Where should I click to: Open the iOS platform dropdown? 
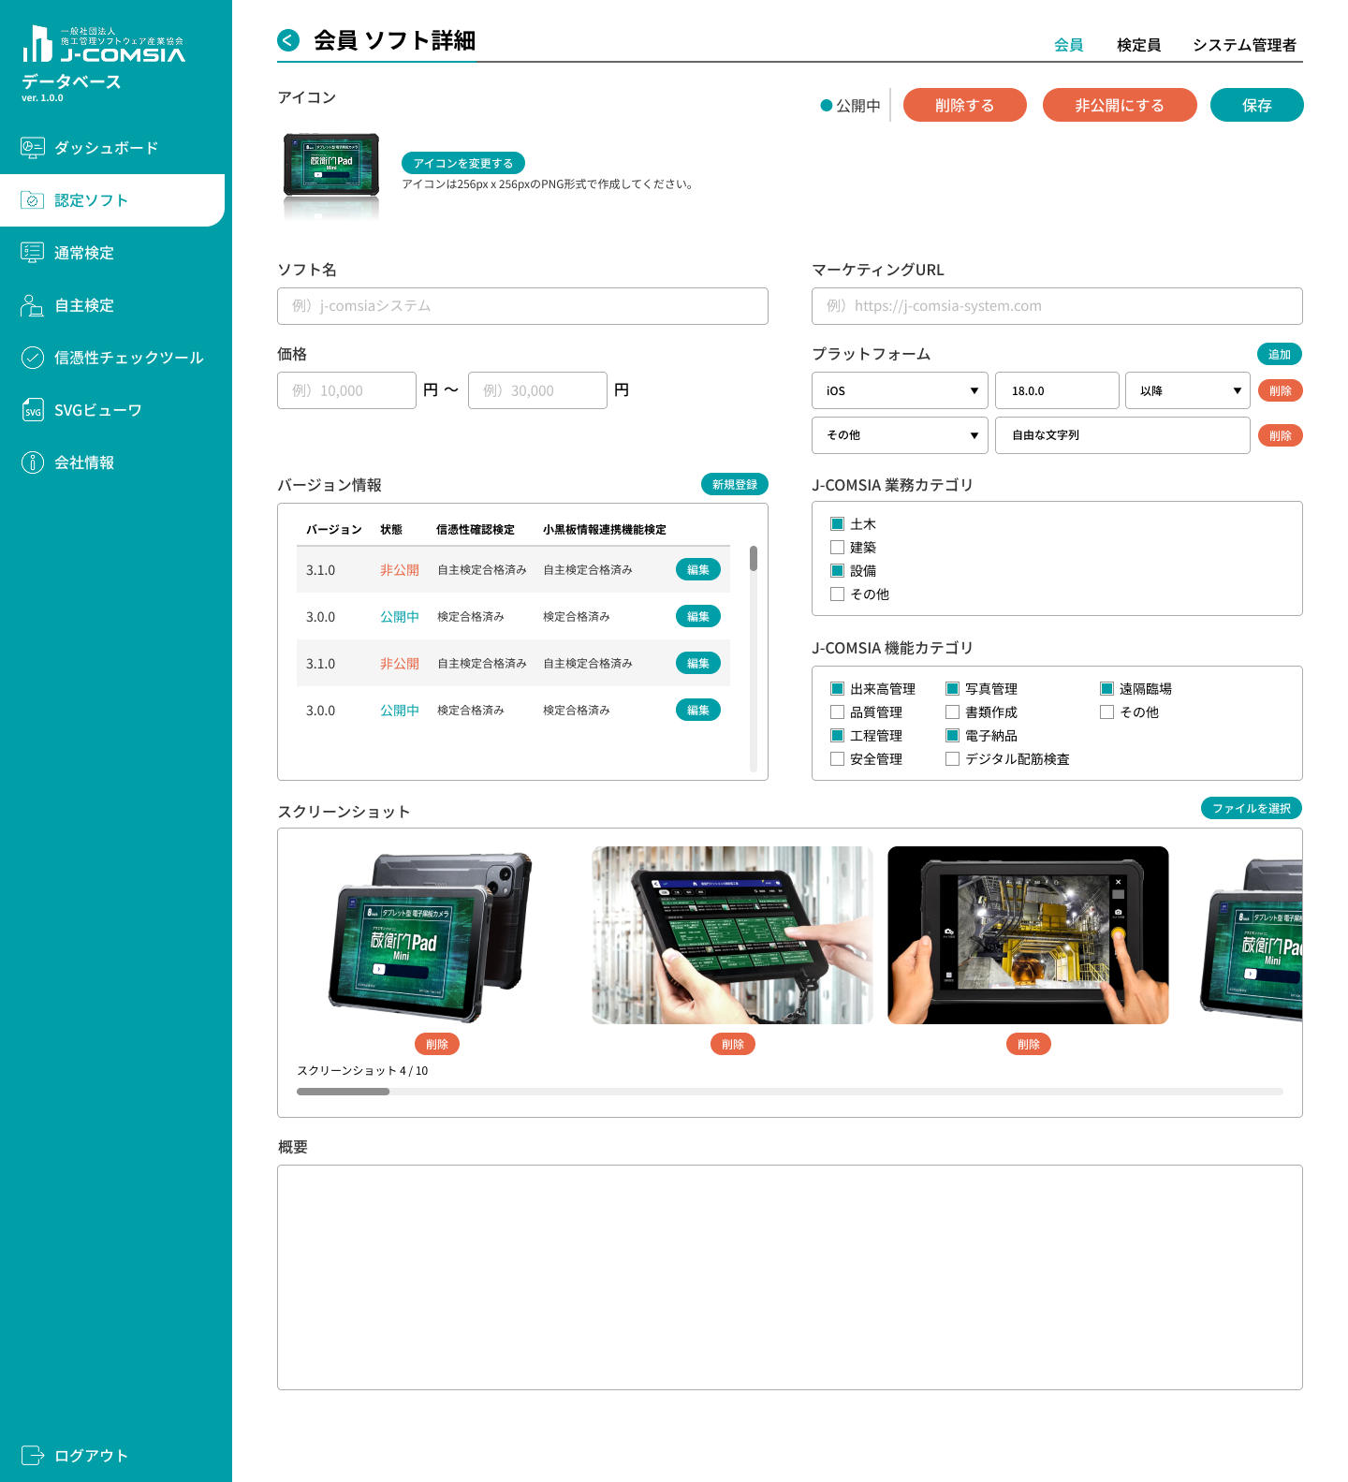click(900, 390)
